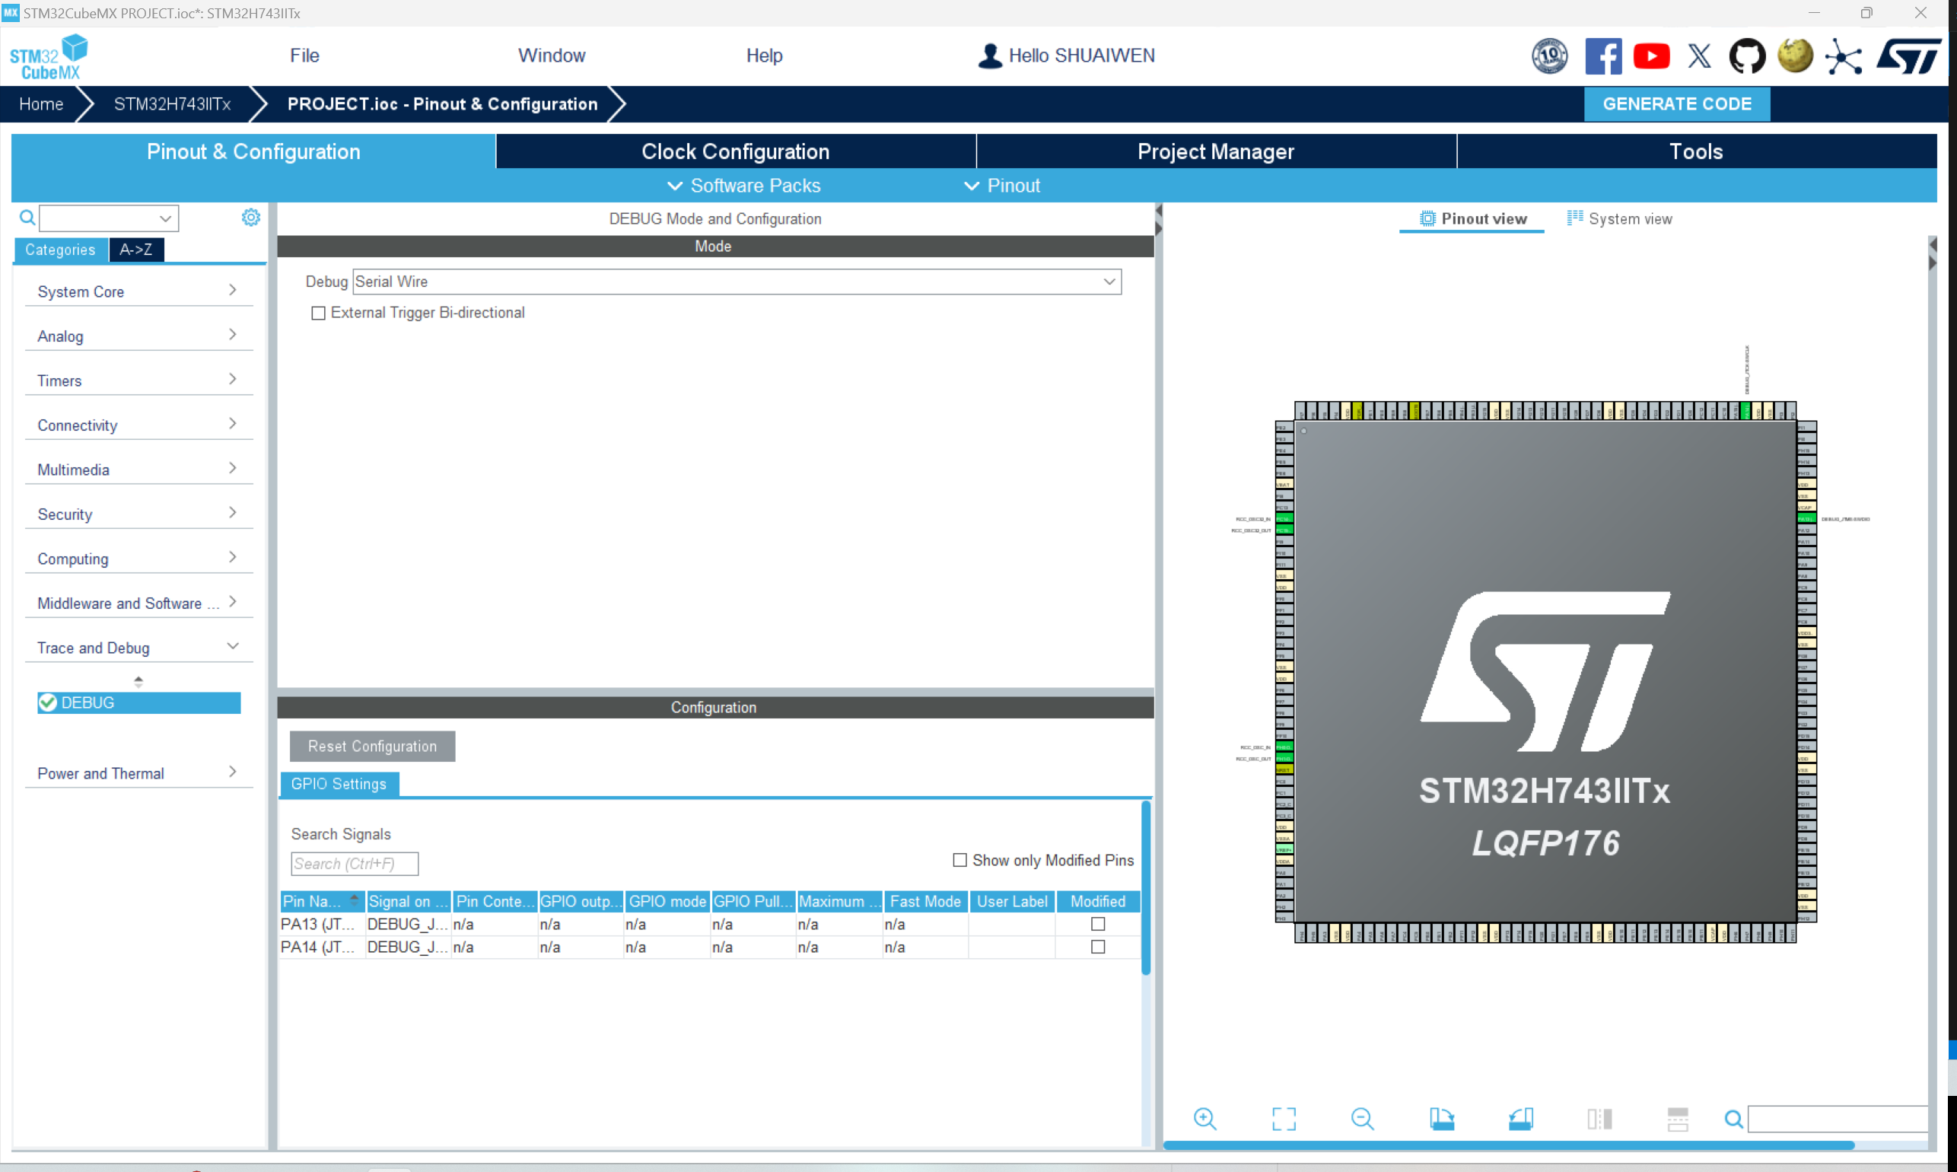
Task: Toggle Modified checkbox for PA13 pin
Action: coord(1098,924)
